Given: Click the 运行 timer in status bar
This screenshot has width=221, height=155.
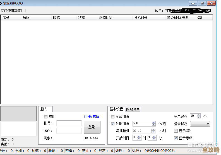Looking at the screenshot, I should click(154, 151).
